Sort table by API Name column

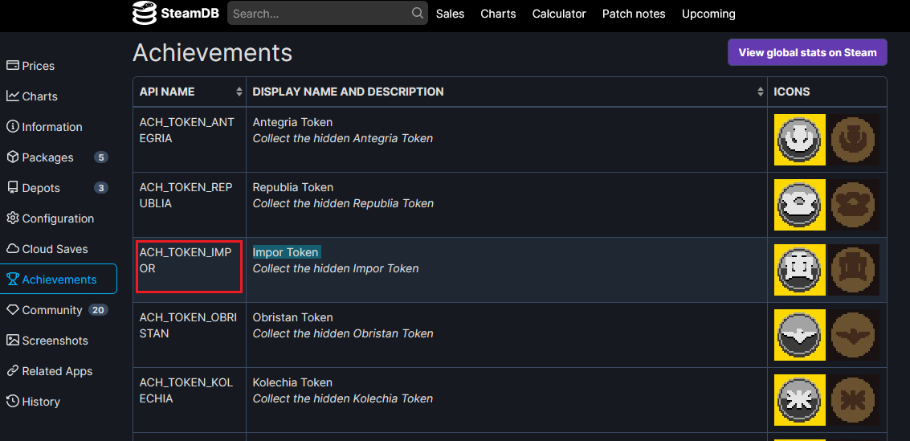tap(239, 92)
